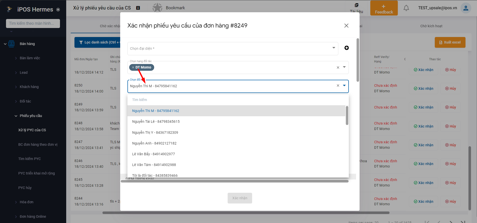Open the user account avatar menu
The height and width of the screenshot is (223, 477).
[466, 8]
